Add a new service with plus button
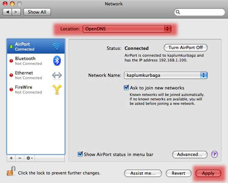The height and width of the screenshot is (183, 228). [11, 158]
